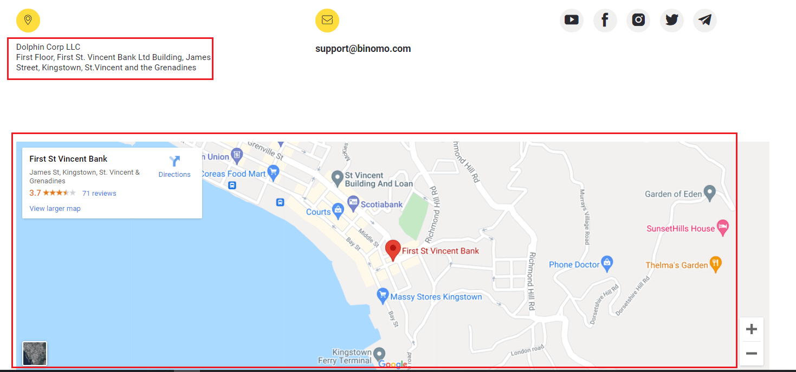Click the SunsetHills House lodging marker
This screenshot has width=796, height=372.
click(x=722, y=228)
